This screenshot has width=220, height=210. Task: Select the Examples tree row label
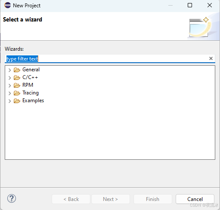[x=33, y=100]
